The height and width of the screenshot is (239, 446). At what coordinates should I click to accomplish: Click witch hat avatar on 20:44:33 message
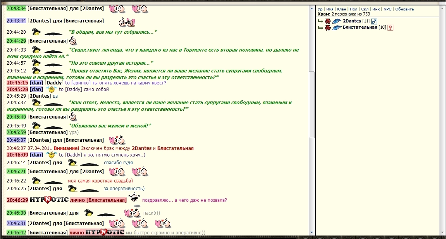pos(36,50)
